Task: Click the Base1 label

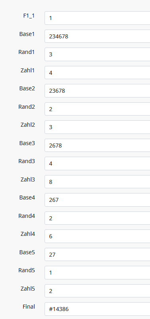Action: click(x=27, y=34)
